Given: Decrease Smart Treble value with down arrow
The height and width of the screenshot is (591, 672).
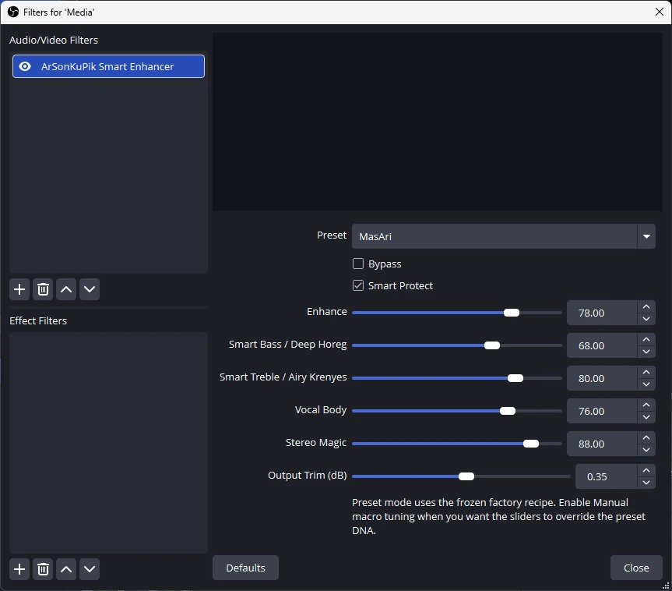Looking at the screenshot, I should pos(646,384).
